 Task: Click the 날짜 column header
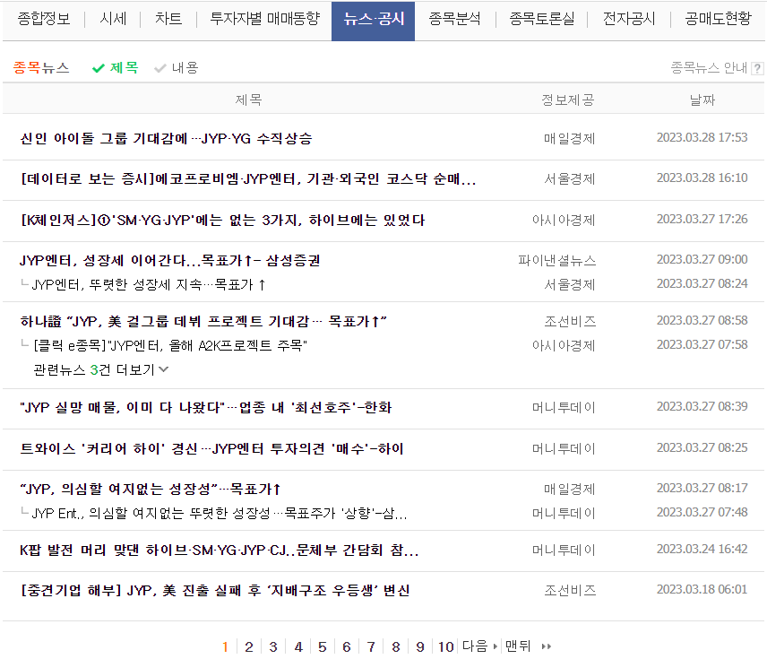pyautogui.click(x=702, y=100)
